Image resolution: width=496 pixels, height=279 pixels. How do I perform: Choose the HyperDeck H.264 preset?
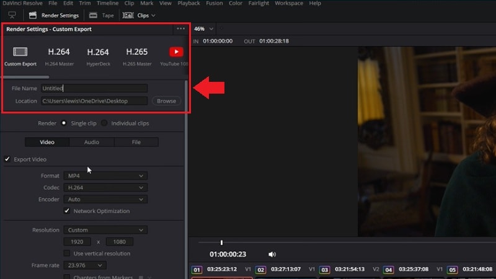point(98,56)
